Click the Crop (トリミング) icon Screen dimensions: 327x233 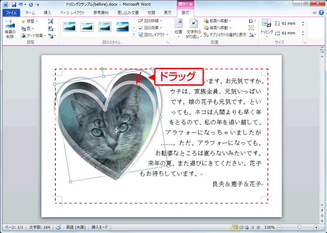click(x=266, y=23)
